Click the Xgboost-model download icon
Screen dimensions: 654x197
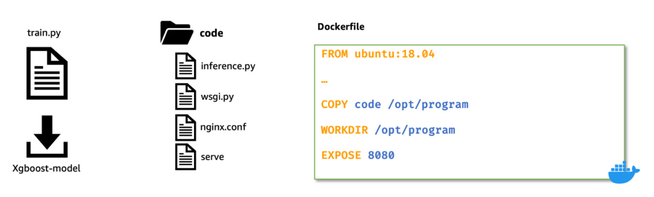(x=46, y=135)
